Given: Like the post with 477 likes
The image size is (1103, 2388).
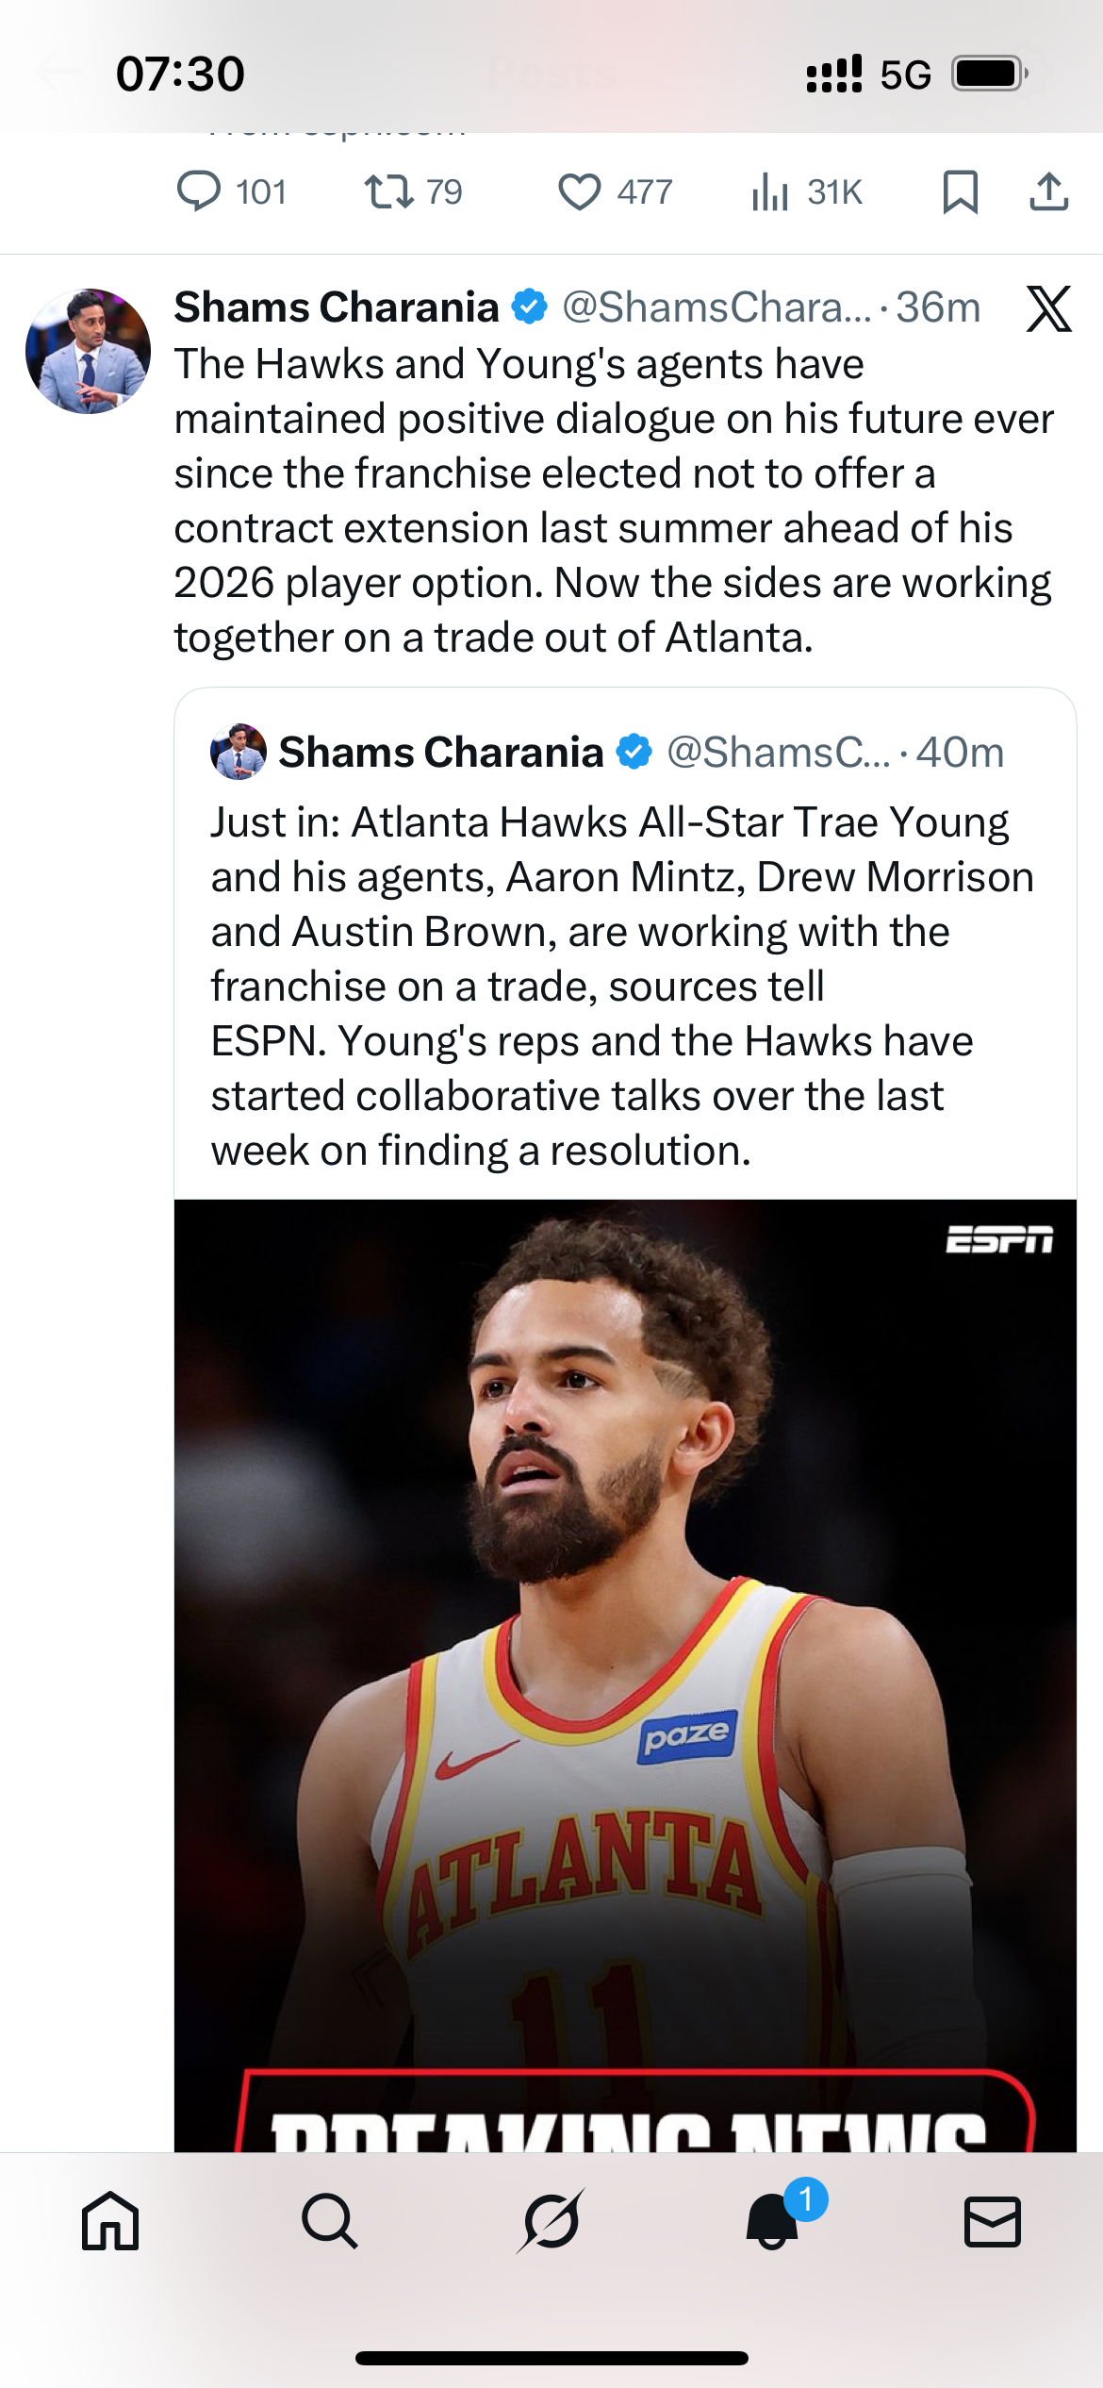Looking at the screenshot, I should tap(579, 191).
